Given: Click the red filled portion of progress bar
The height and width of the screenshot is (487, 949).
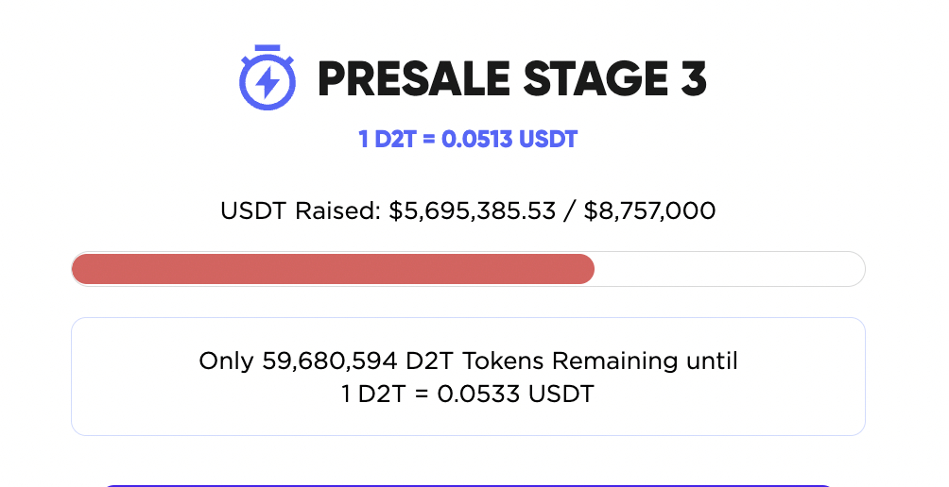Looking at the screenshot, I should [x=333, y=269].
